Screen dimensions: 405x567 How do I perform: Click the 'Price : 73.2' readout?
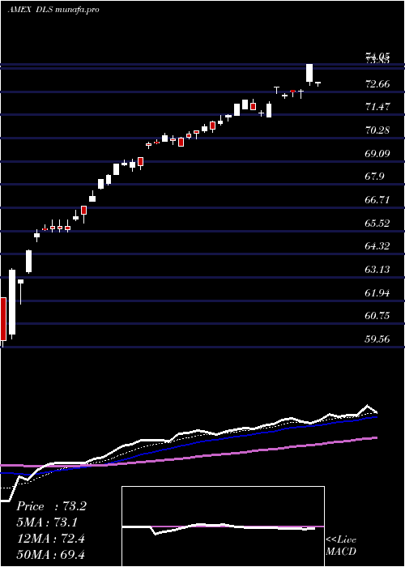(x=51, y=506)
